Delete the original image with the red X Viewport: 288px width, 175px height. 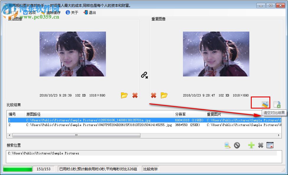(135, 95)
